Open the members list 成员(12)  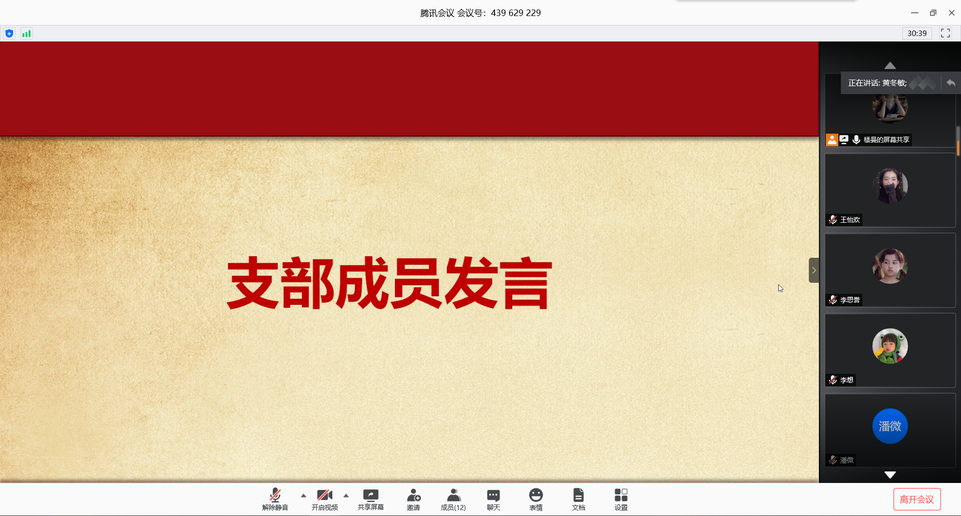(x=453, y=499)
